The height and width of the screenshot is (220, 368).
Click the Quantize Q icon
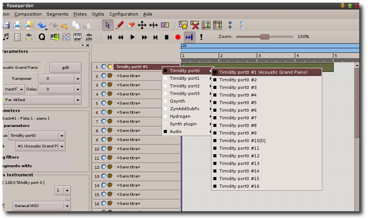click(42, 37)
